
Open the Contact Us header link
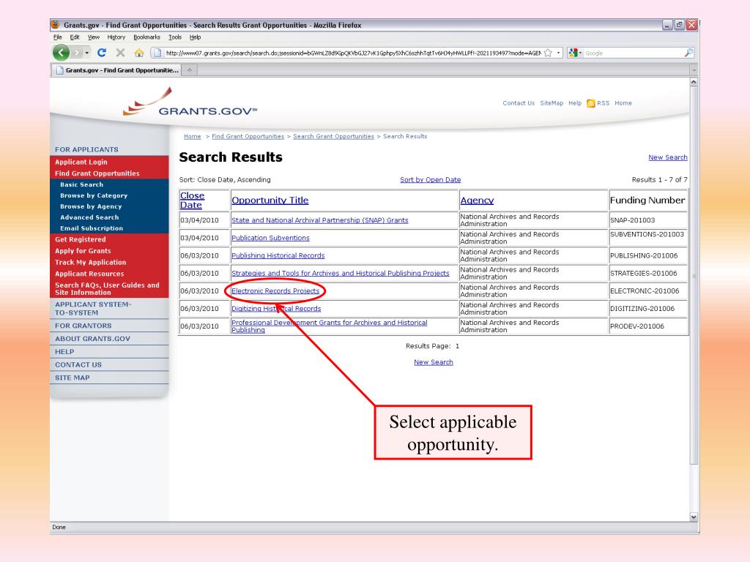tap(519, 103)
